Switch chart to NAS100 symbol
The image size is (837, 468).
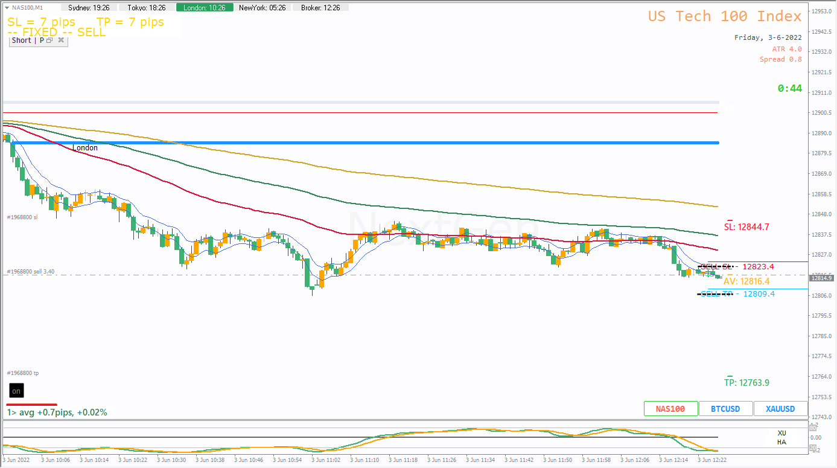pos(670,409)
